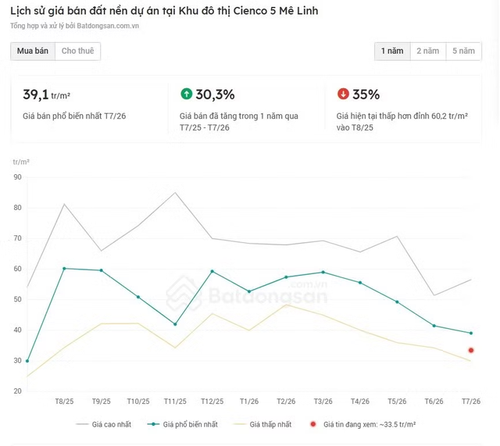This screenshot has width=500, height=446.
Task: Toggle Giá thấp nhất series visibility
Action: (x=262, y=424)
